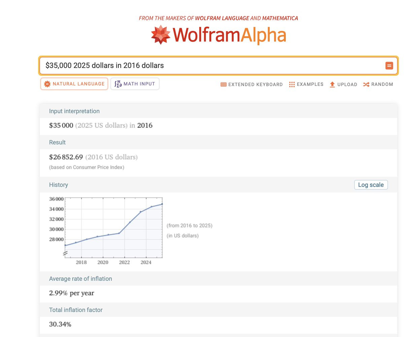Image resolution: width=404 pixels, height=337 pixels.
Task: Click the 30.34% total inflation value
Action: click(x=60, y=325)
